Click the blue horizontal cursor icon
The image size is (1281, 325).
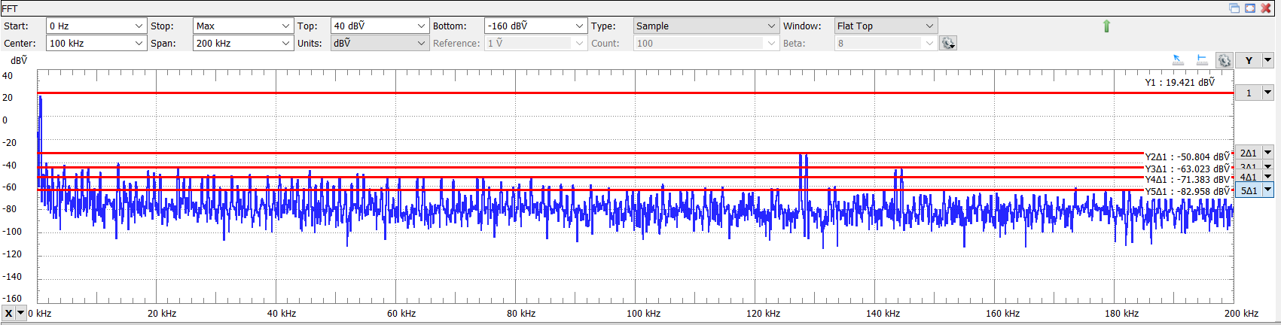[1202, 60]
